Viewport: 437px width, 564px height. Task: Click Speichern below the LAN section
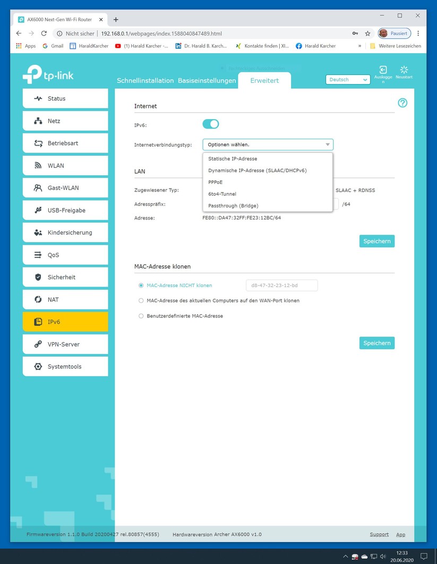377,241
